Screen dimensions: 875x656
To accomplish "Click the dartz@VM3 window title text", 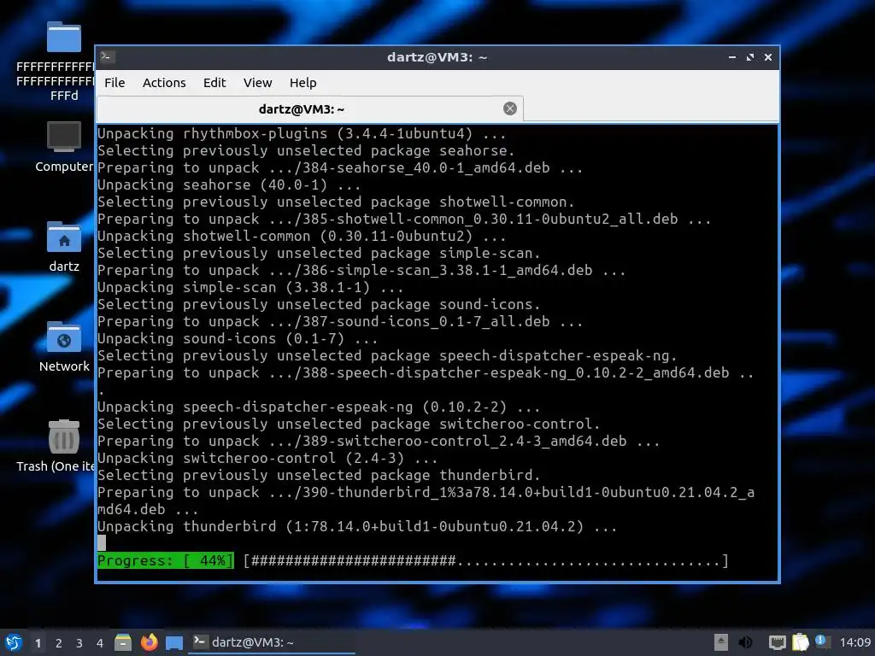I will [x=437, y=57].
